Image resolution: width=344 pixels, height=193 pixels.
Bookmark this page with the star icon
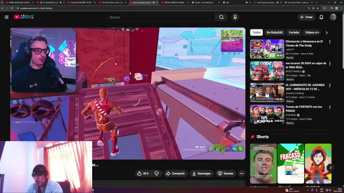click(318, 8)
